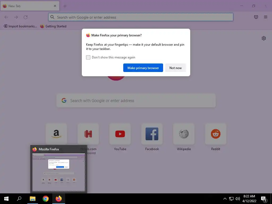Click Import bookmarks toolbar item

tap(20, 26)
